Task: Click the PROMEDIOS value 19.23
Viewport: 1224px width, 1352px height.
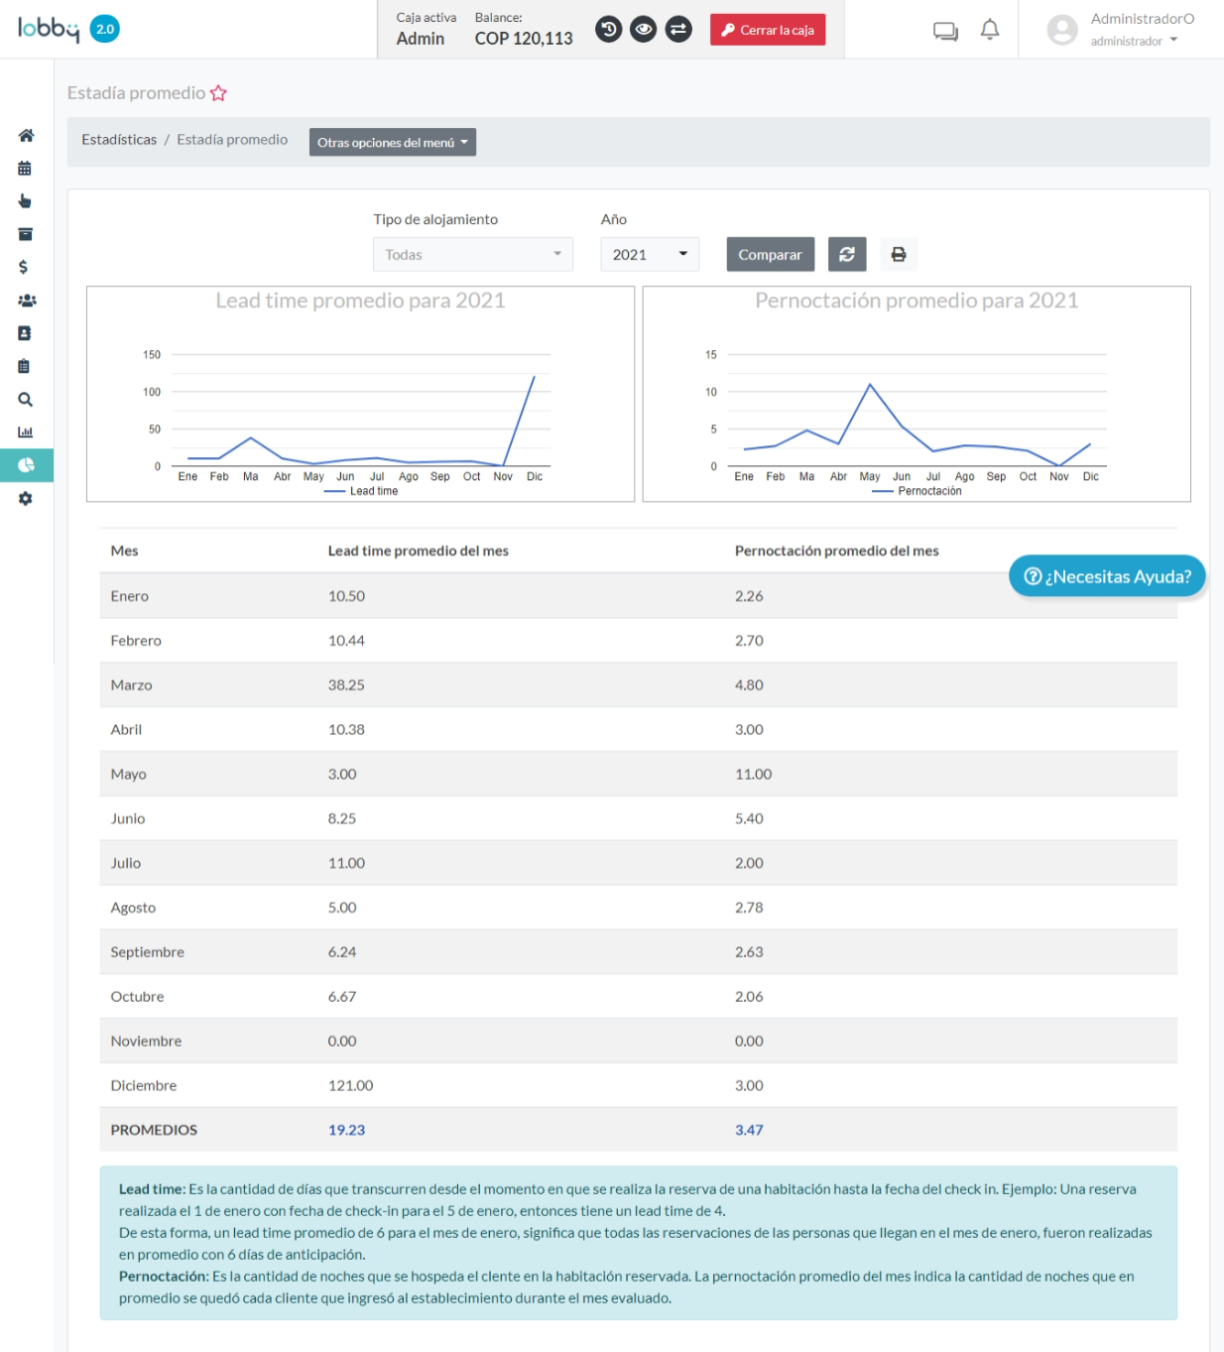Action: tap(346, 1130)
